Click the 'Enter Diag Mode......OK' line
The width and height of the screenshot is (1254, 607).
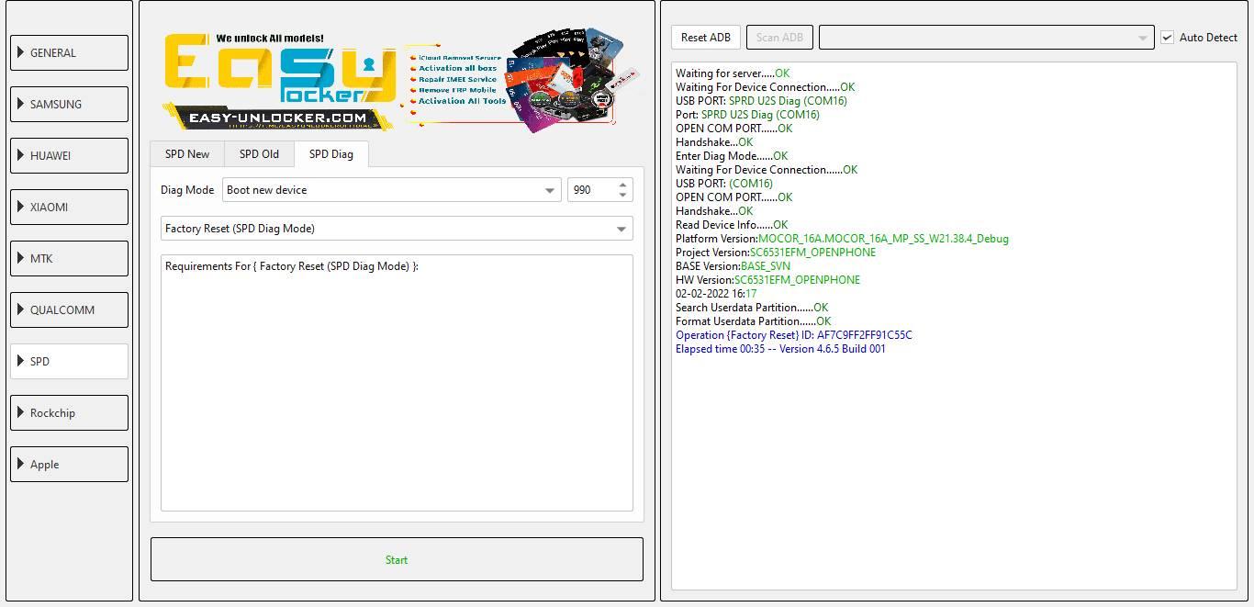732,156
